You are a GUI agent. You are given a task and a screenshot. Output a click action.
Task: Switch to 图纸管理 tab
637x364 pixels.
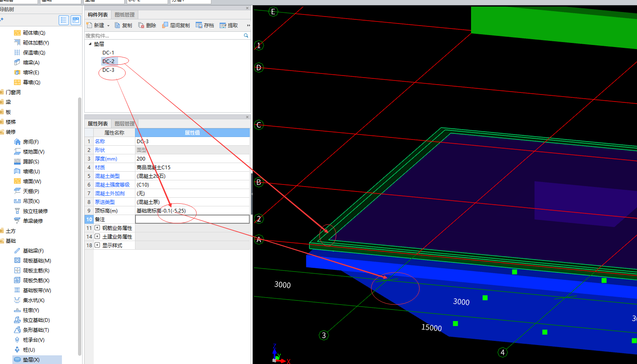[125, 15]
